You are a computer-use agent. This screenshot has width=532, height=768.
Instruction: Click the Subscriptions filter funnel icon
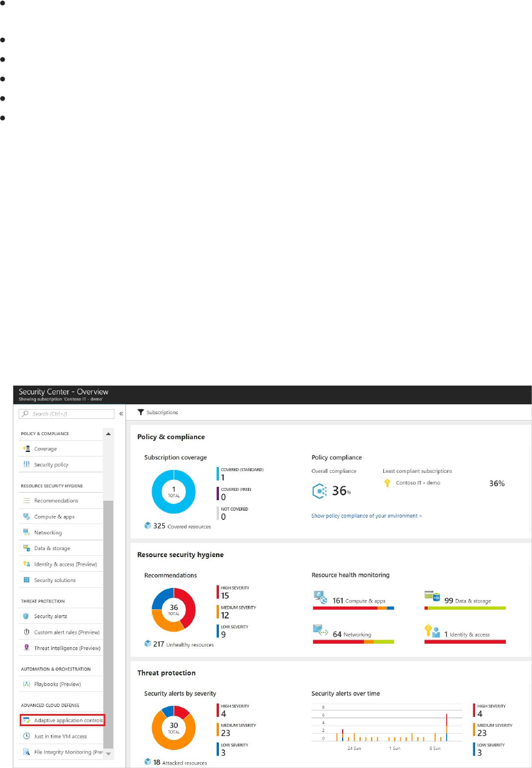[x=141, y=412]
